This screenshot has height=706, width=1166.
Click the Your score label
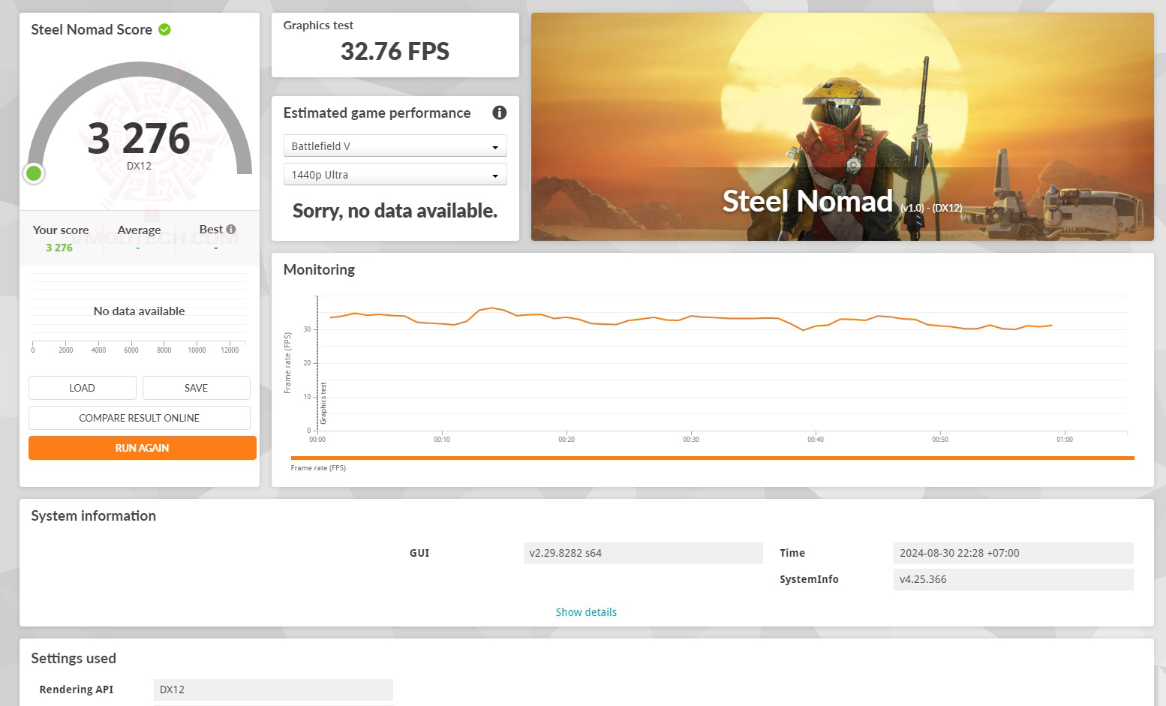61,230
